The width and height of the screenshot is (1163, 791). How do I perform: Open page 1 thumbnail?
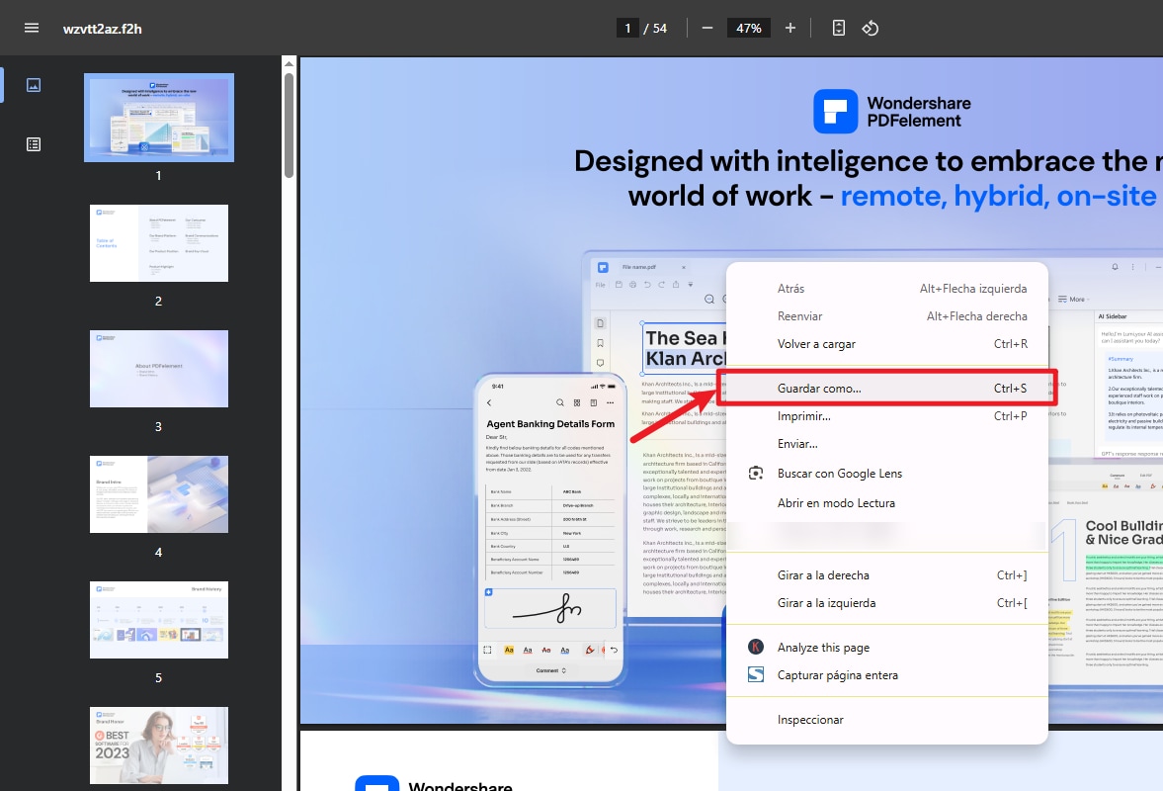coord(159,118)
